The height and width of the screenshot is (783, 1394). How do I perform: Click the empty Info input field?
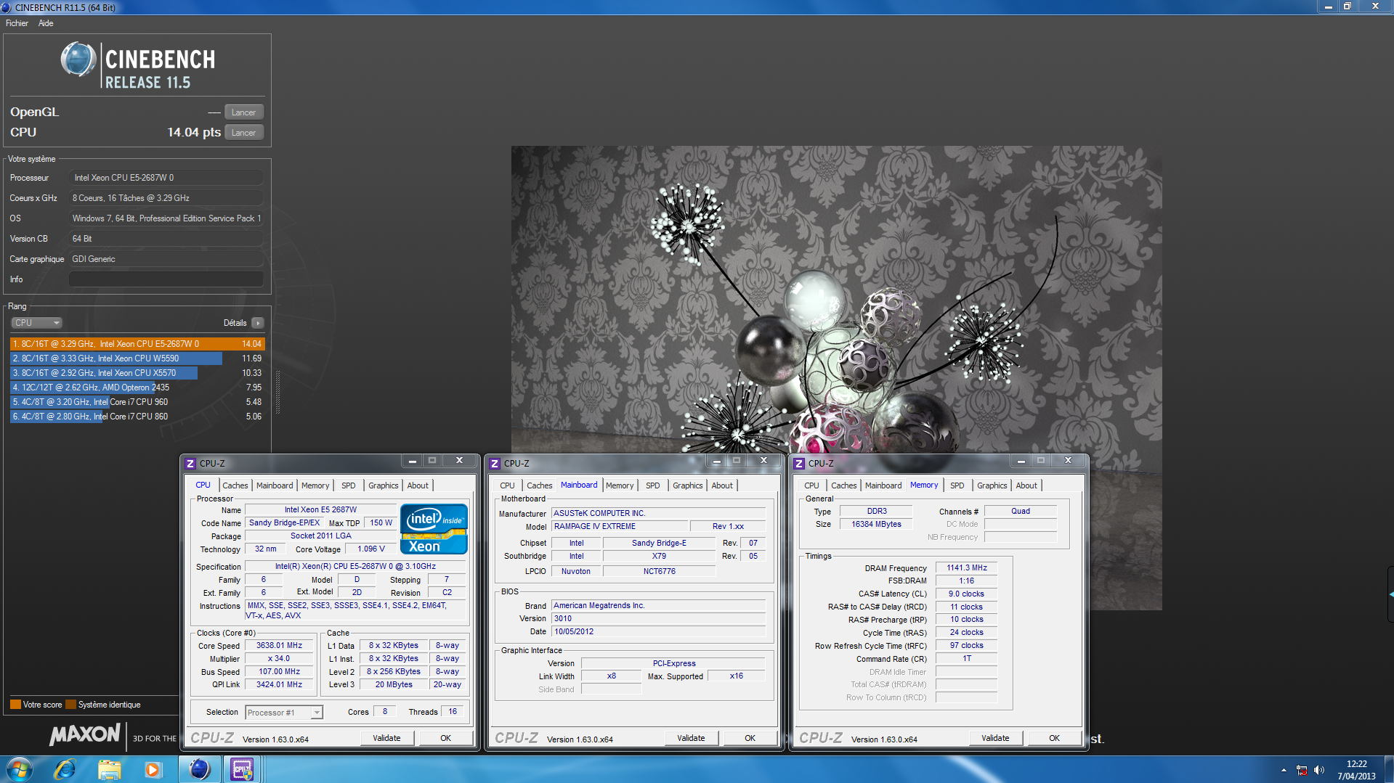166,279
